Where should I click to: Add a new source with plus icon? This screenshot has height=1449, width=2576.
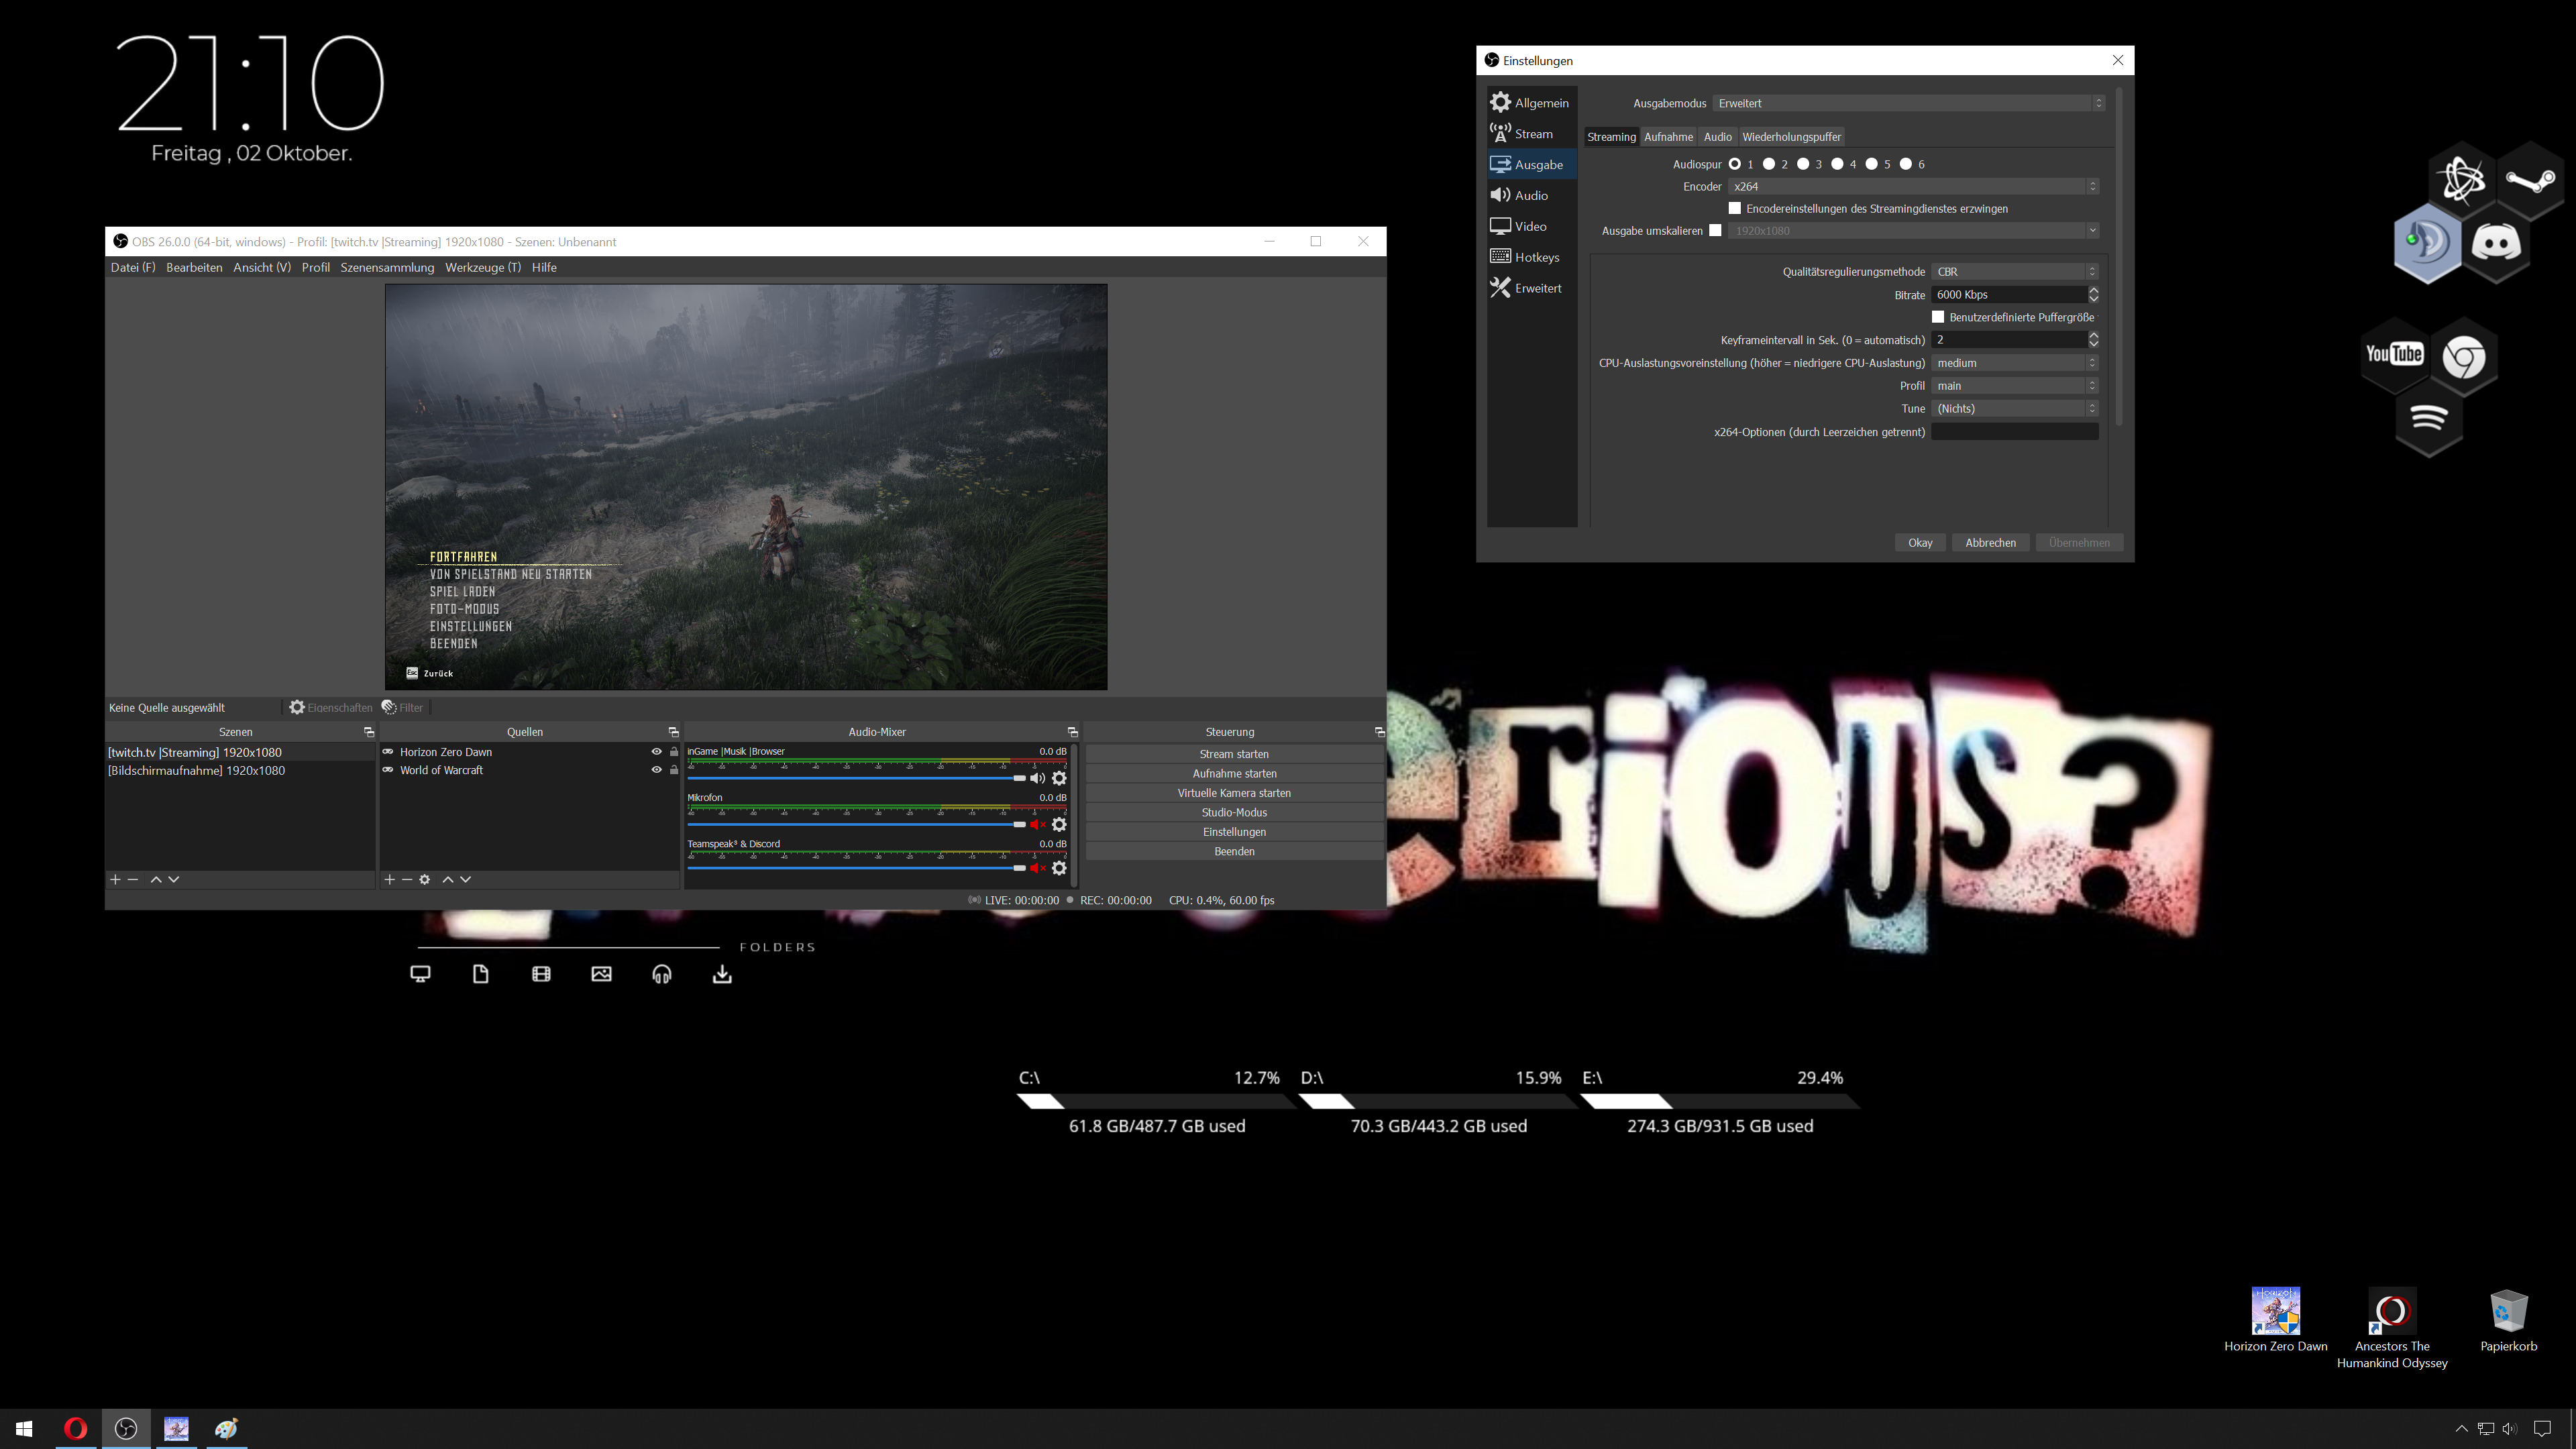pos(390,879)
